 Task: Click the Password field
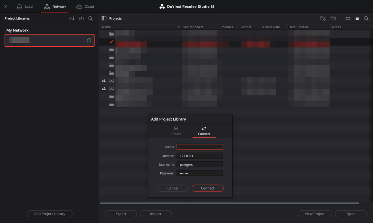(200, 173)
